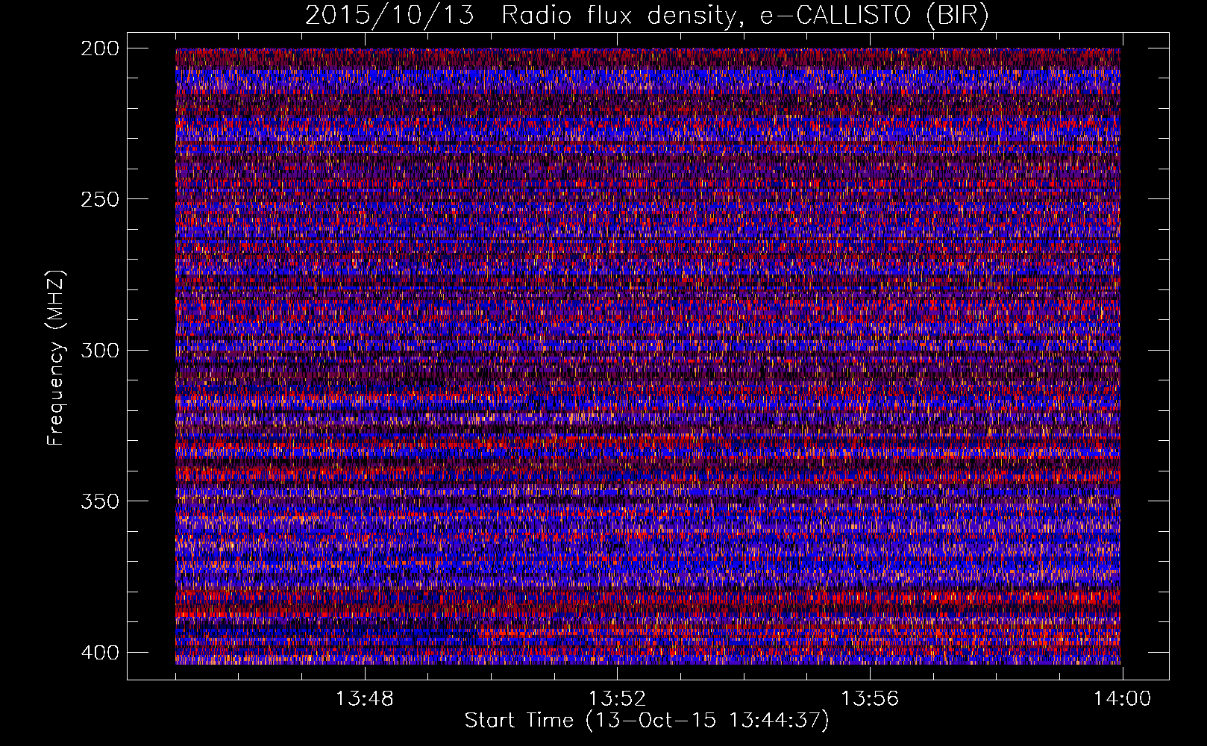Click inside the radio spectrogram plot
Screen dimensions: 1207x746
pyautogui.click(x=648, y=356)
